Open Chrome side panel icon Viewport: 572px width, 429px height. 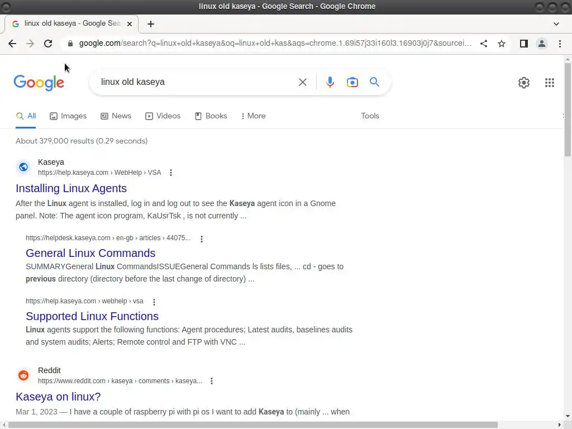click(x=524, y=44)
